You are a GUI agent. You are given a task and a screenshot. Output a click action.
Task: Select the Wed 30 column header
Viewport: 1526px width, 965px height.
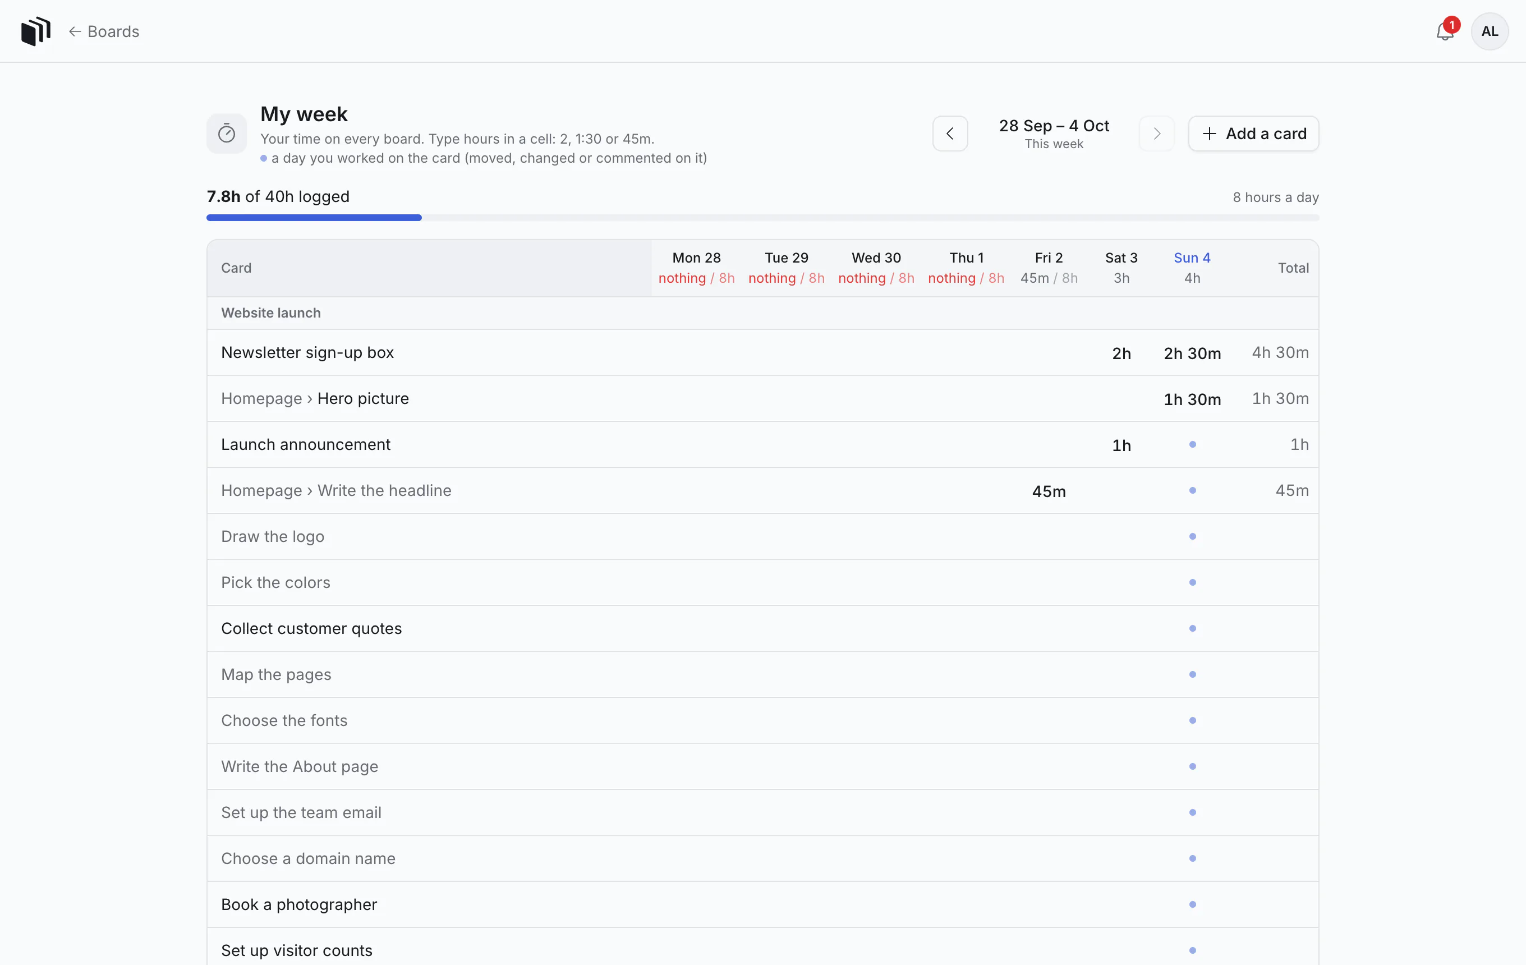tap(876, 268)
